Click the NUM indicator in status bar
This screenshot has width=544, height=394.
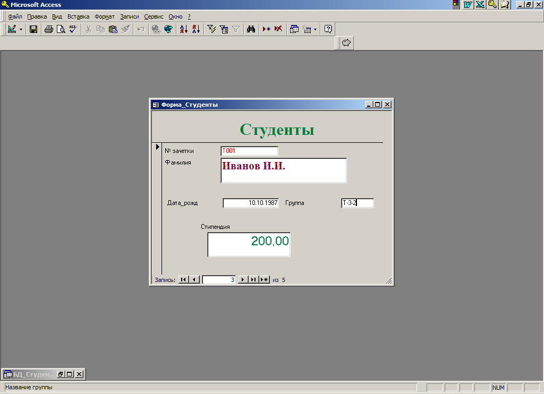498,388
